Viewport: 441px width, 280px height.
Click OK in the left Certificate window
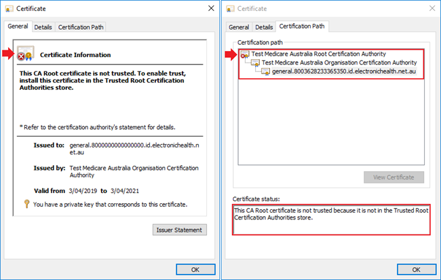click(x=195, y=269)
